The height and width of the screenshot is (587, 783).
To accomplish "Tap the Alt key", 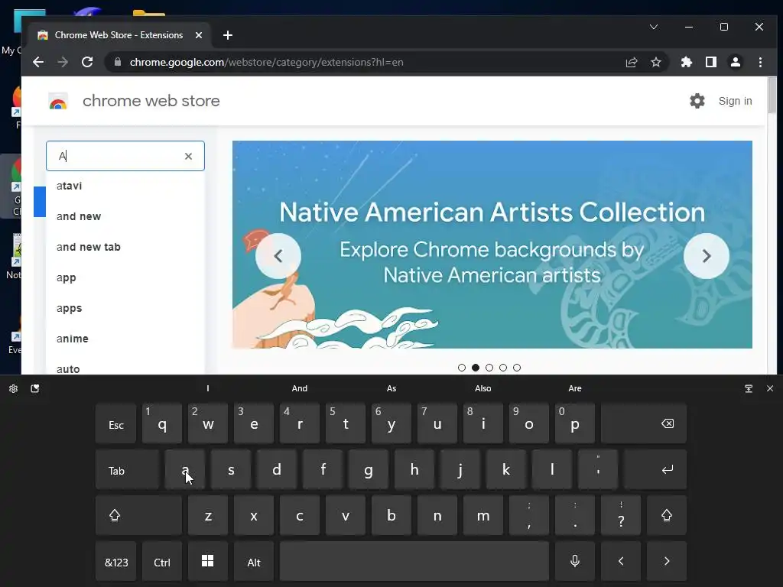I will click(x=254, y=562).
